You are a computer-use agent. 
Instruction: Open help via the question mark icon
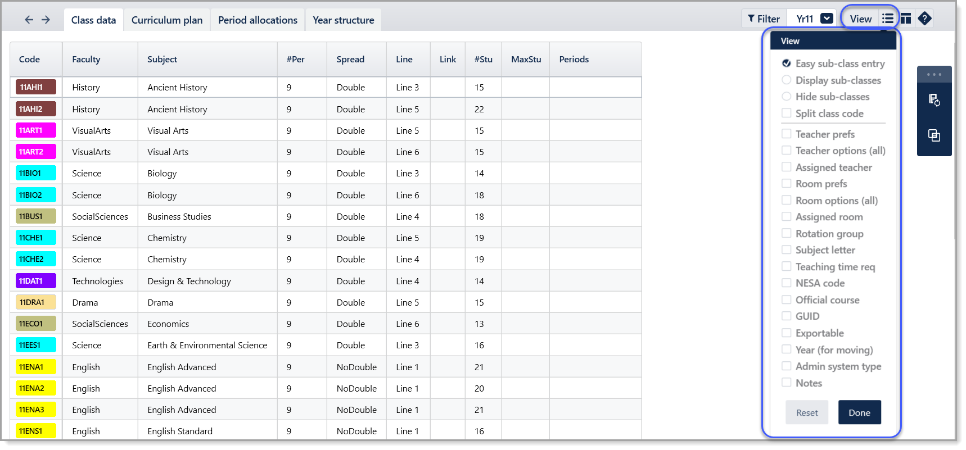point(924,19)
